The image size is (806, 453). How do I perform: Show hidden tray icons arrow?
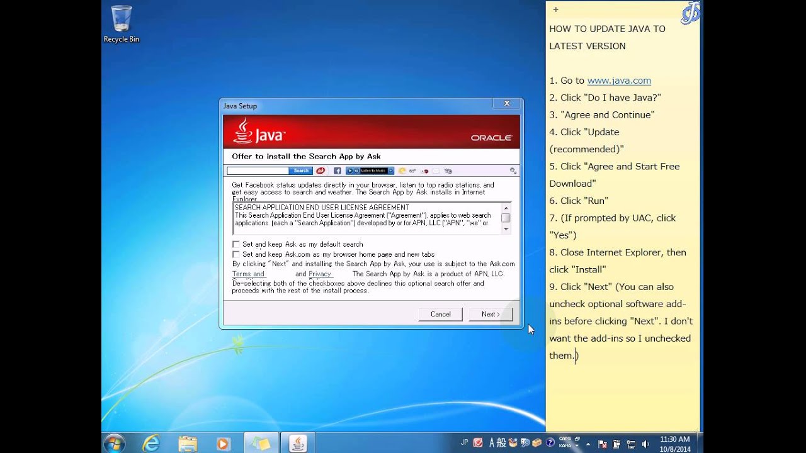[x=588, y=444]
